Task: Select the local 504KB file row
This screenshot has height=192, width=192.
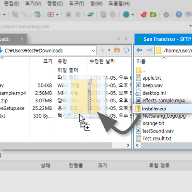Action: (66, 85)
